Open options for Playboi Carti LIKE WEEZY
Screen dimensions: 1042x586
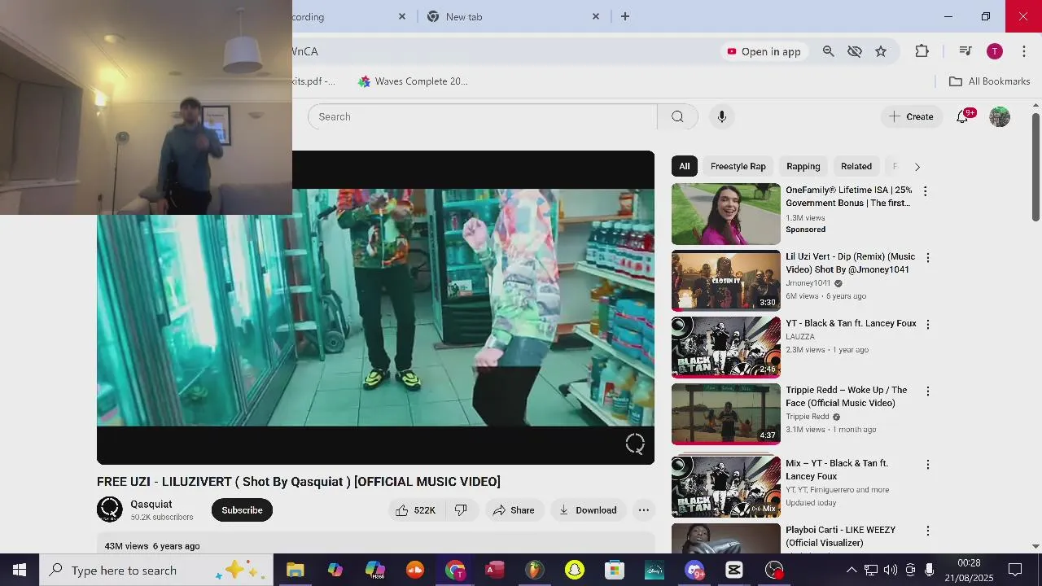tap(927, 531)
